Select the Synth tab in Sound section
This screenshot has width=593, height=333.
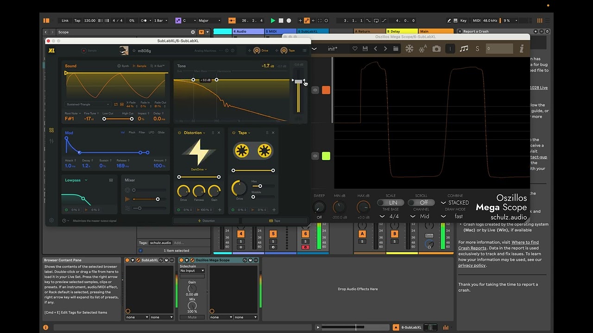(123, 66)
